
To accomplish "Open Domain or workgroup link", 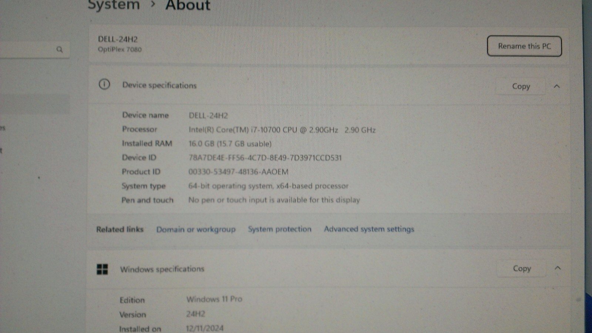I will 196,230.
